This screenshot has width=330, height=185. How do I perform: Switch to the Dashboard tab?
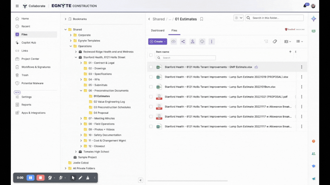158,30
